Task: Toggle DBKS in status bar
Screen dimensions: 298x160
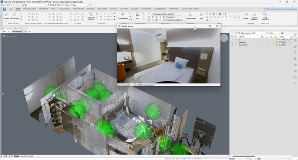Action: click(259, 159)
